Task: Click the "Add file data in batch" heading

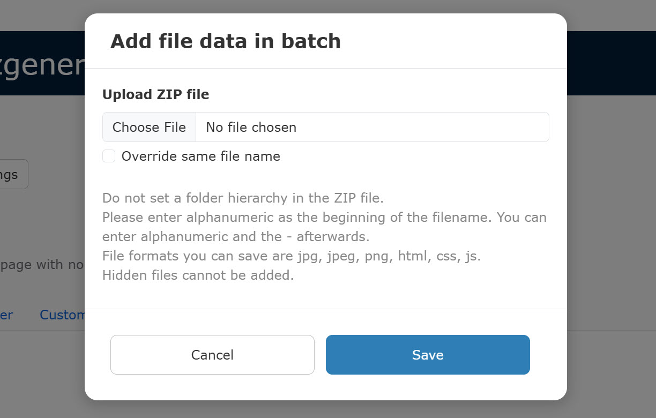Action: (226, 41)
